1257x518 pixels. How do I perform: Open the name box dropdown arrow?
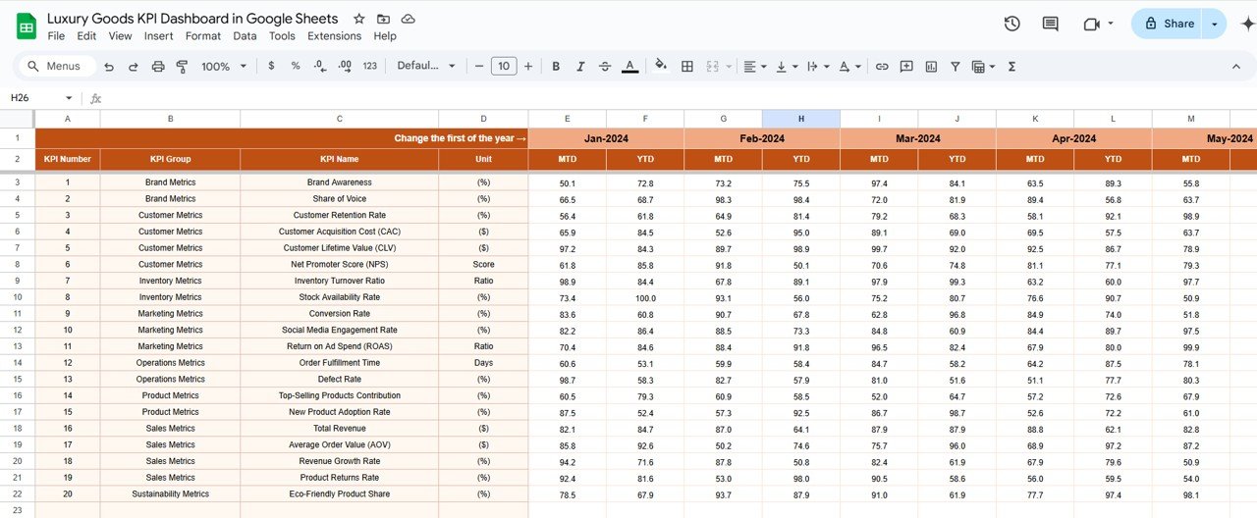tap(69, 98)
